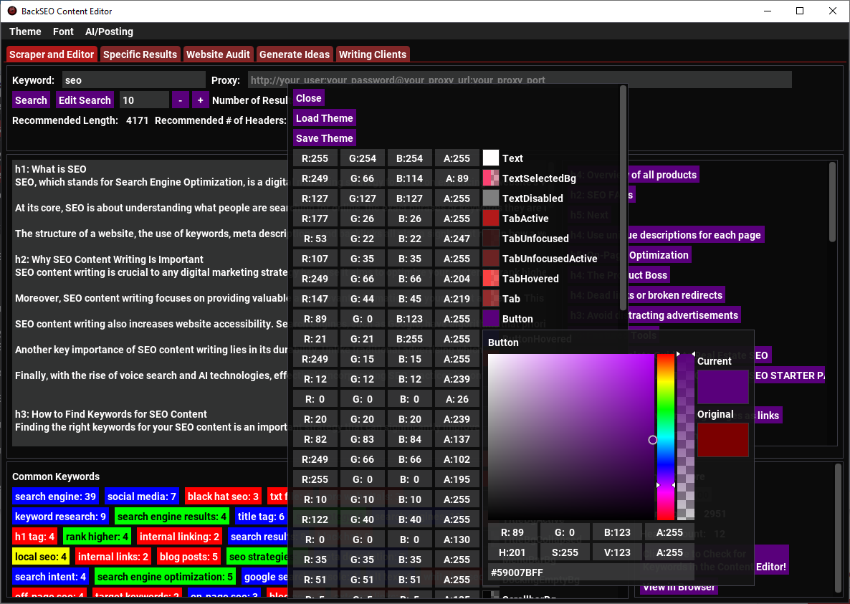Image resolution: width=850 pixels, height=604 pixels.
Task: Increase Number of Results with the plus button
Action: 200,100
